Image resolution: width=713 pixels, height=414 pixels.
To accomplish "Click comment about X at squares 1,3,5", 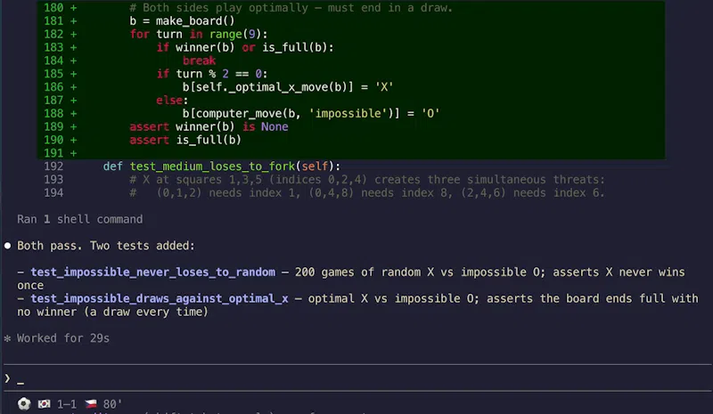I will tap(367, 180).
